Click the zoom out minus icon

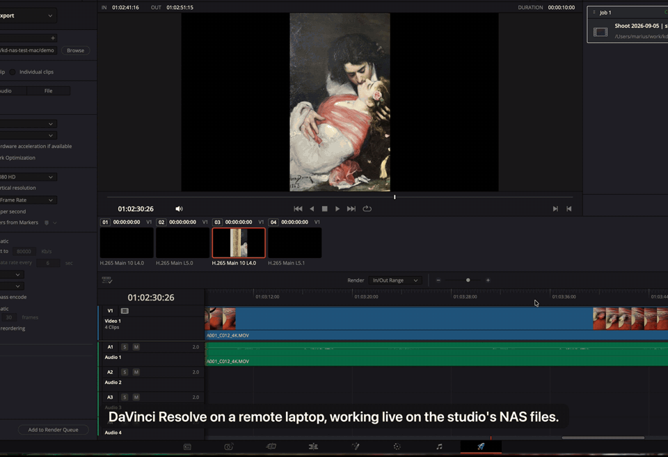(x=438, y=280)
